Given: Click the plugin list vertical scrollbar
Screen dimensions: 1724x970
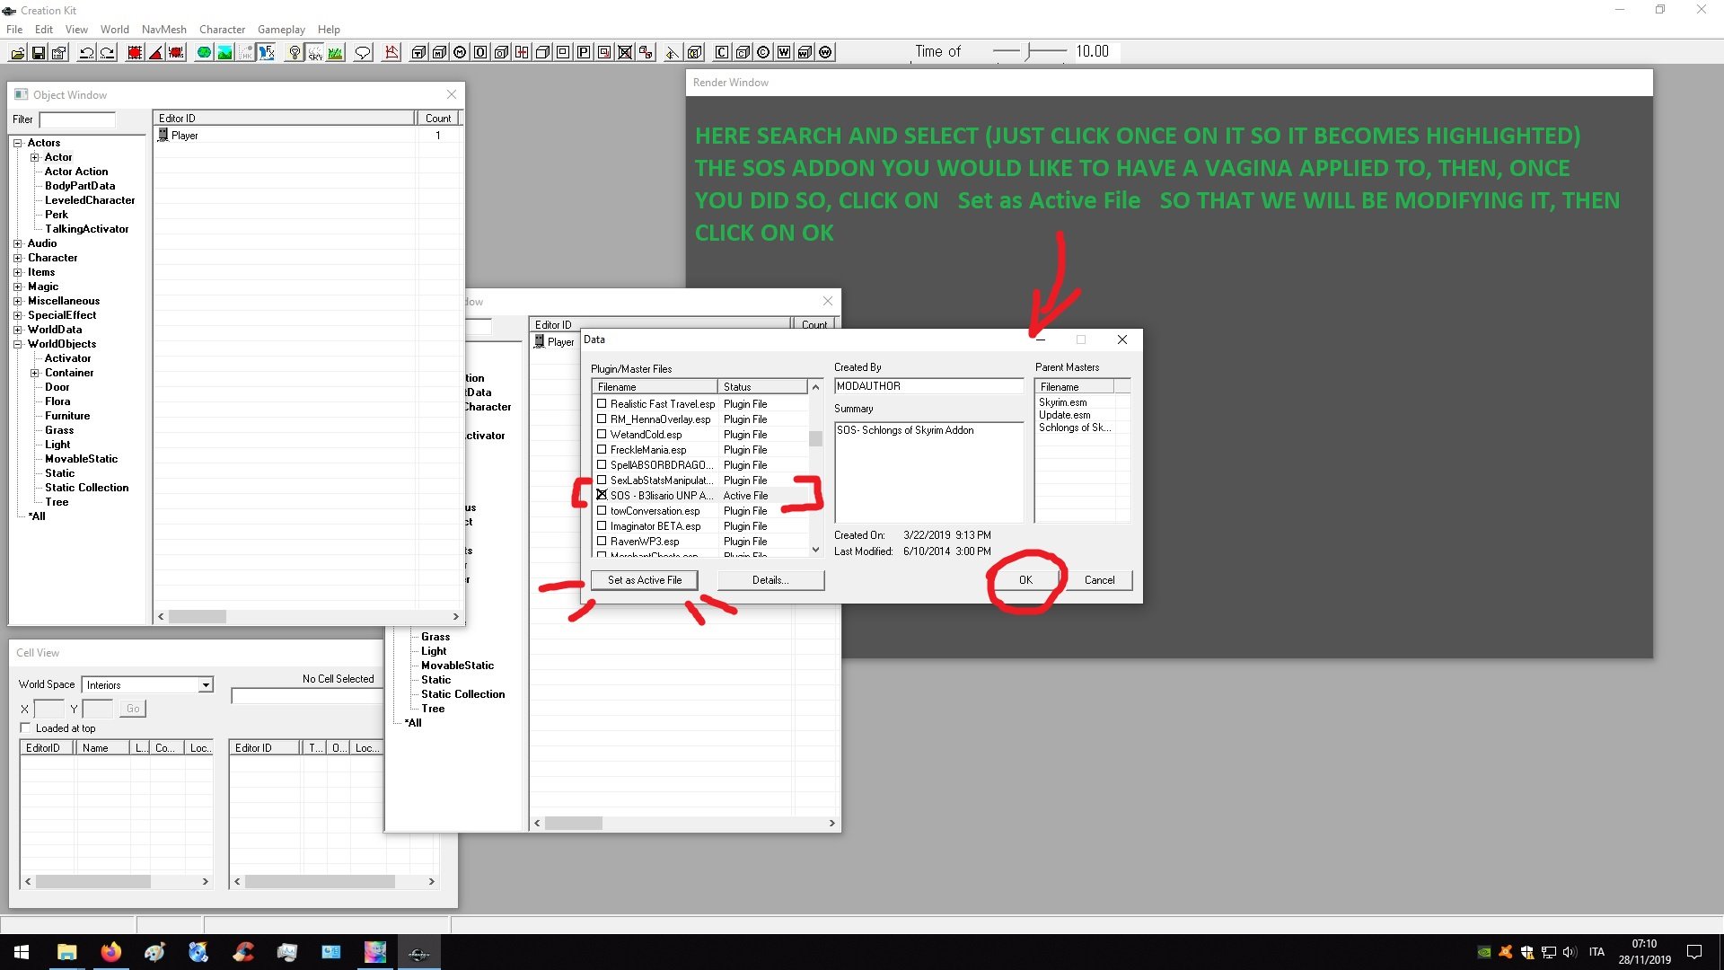Looking at the screenshot, I should tap(815, 468).
